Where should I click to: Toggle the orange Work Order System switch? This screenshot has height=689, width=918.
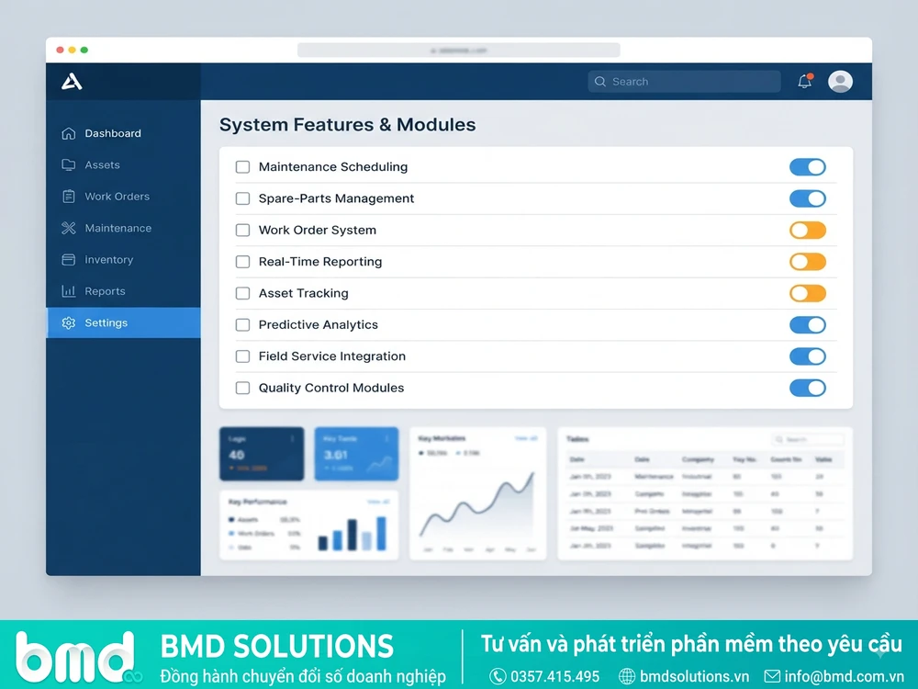(807, 231)
